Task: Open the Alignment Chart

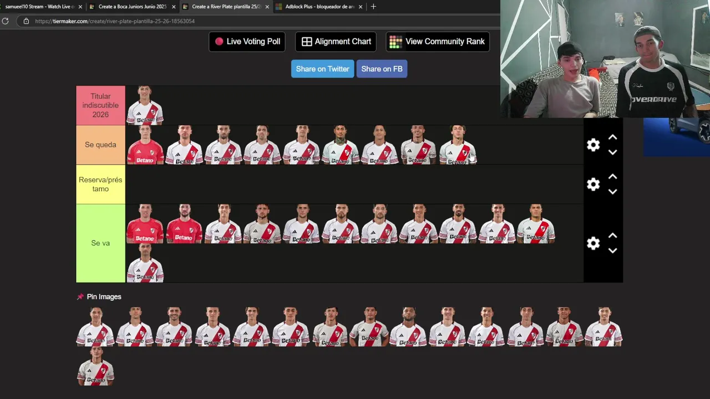Action: (x=336, y=42)
